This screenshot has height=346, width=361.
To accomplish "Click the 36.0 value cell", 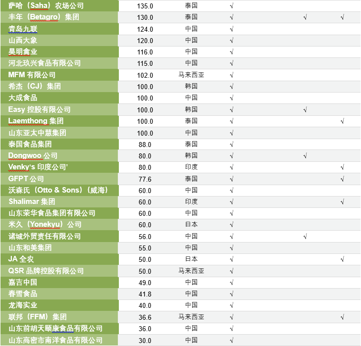I will tap(145, 329).
